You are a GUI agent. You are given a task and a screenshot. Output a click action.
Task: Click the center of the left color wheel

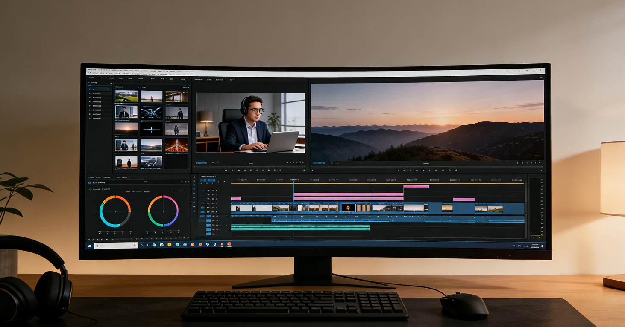coord(115,211)
